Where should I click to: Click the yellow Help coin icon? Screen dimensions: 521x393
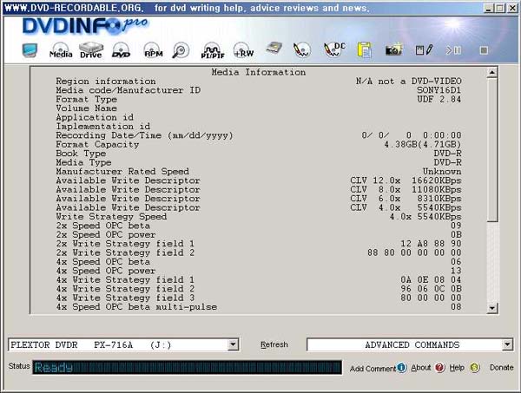point(475,368)
